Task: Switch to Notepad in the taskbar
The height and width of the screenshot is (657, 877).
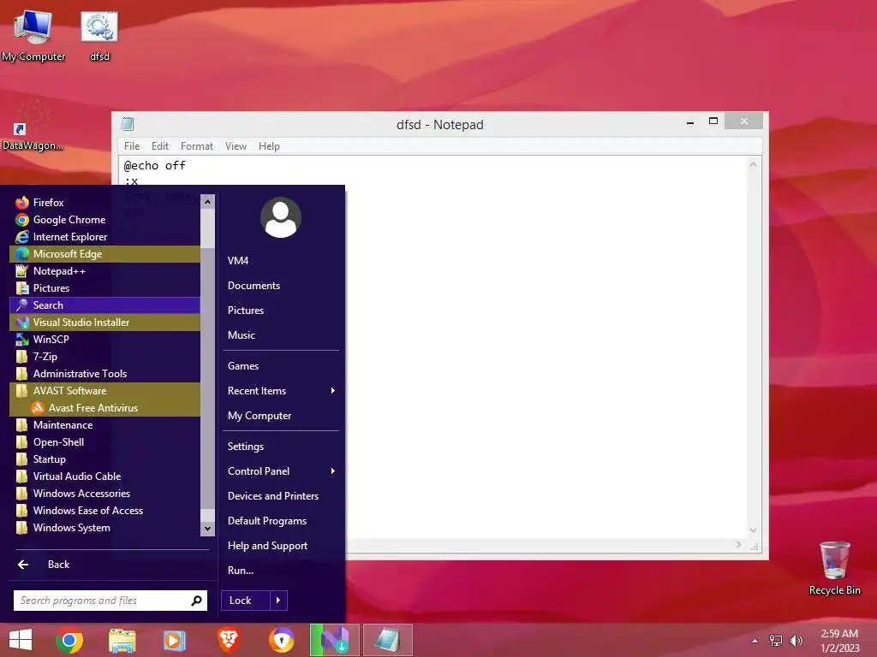Action: (388, 640)
